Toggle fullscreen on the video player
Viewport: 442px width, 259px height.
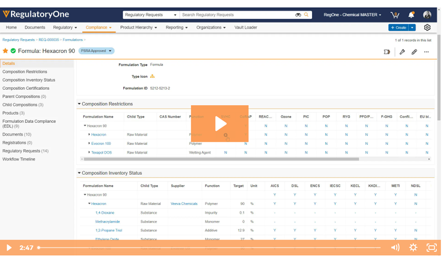point(431,247)
